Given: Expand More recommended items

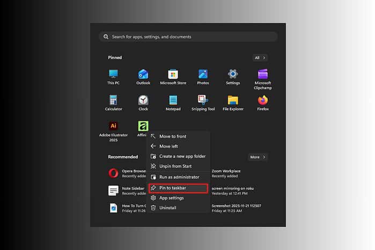Looking at the screenshot, I should (258, 157).
